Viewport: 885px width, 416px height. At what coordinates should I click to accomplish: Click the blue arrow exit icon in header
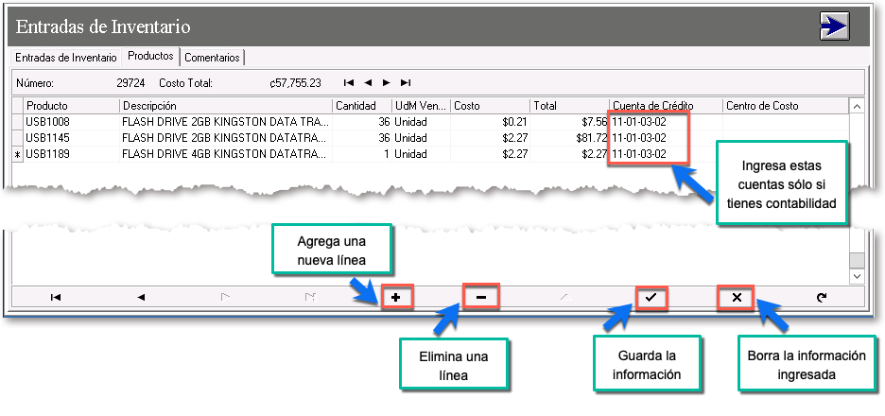834,26
